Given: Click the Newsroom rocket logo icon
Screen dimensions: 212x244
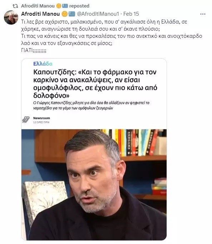Looking at the screenshot, I should click(26, 120).
